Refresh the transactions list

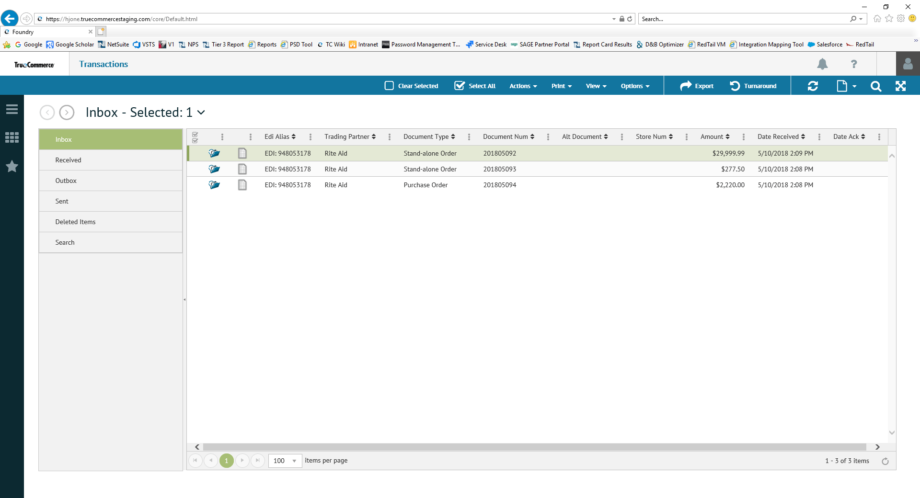point(813,86)
